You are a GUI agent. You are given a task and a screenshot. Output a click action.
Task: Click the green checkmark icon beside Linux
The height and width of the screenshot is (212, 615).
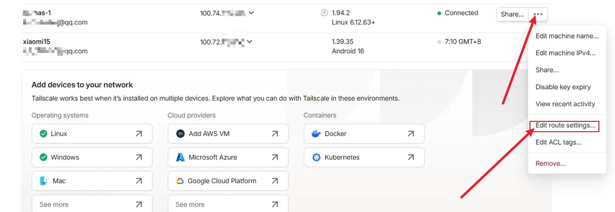coord(43,134)
